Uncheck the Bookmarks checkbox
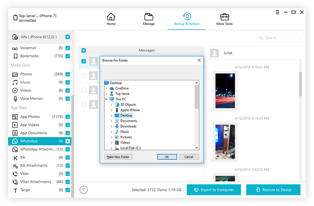Image resolution: width=314 pixels, height=206 pixels. click(x=68, y=56)
